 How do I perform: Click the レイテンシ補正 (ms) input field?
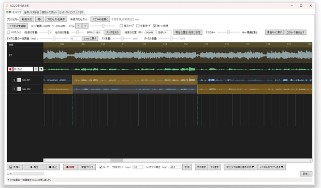[x=176, y=167]
